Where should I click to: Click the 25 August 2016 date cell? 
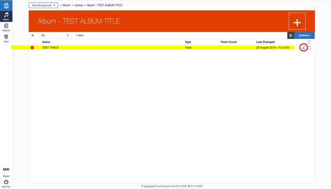[273, 48]
